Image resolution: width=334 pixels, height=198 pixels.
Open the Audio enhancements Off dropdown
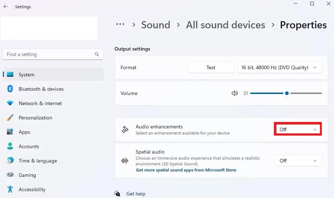point(298,129)
